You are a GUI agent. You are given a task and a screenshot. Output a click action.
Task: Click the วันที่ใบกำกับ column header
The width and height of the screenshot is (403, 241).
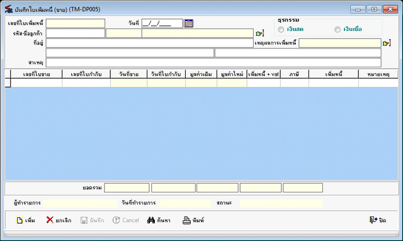tap(166, 74)
